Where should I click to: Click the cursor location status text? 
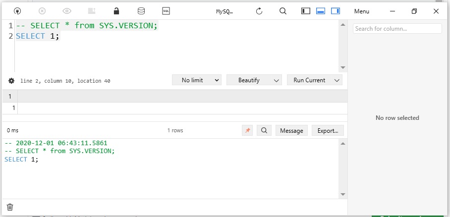point(65,81)
